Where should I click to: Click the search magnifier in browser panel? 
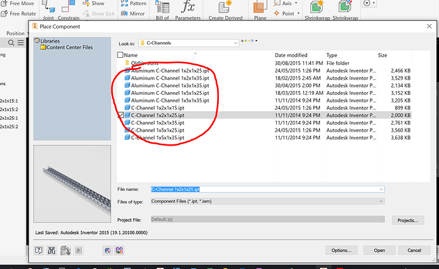11,43
